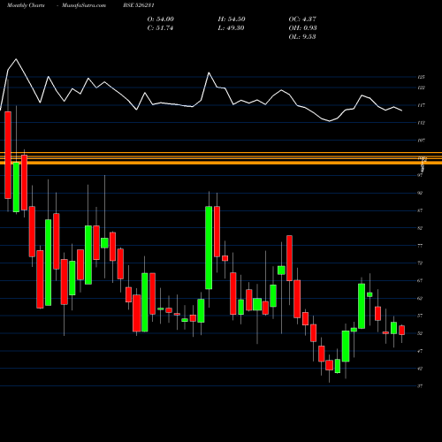
Task: Click the last red candlestick on the right
Action: point(401,330)
